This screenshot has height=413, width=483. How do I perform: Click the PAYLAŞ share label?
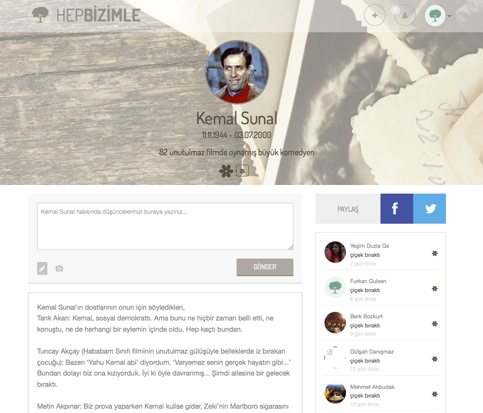coord(348,209)
